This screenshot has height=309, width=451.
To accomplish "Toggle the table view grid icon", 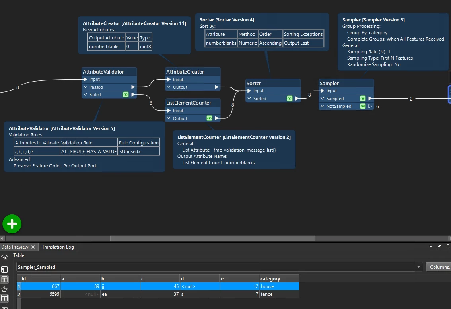I will click(4, 279).
